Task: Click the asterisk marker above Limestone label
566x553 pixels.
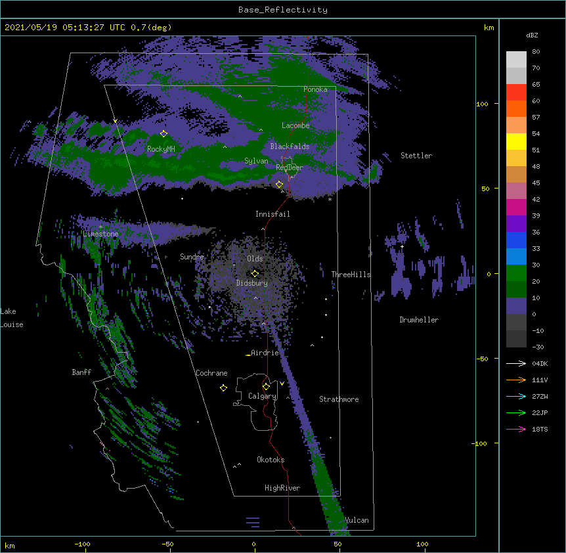Action: tap(100, 227)
